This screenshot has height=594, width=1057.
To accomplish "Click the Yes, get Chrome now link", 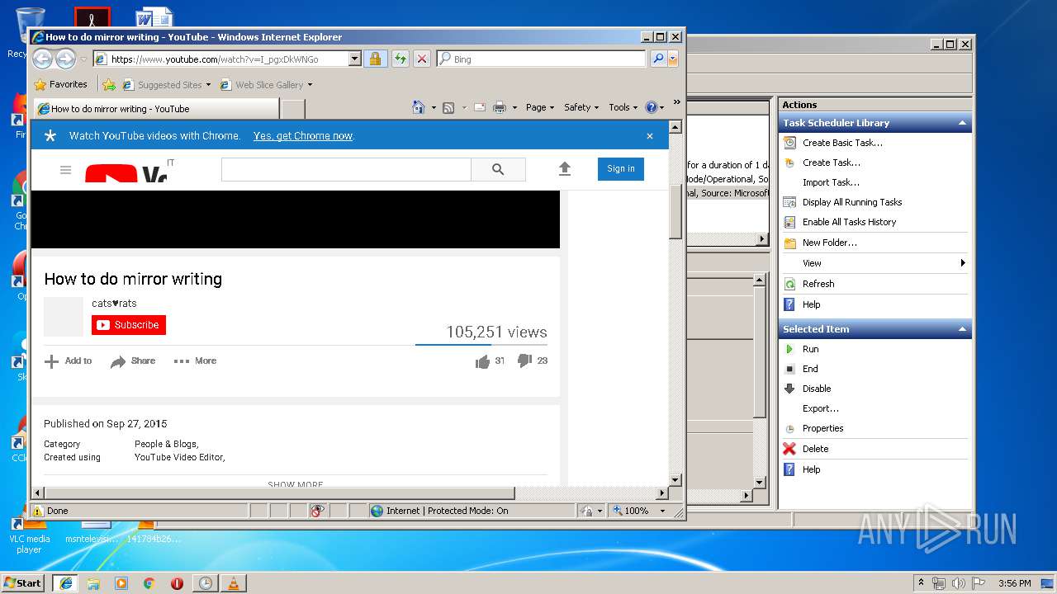I will point(303,136).
